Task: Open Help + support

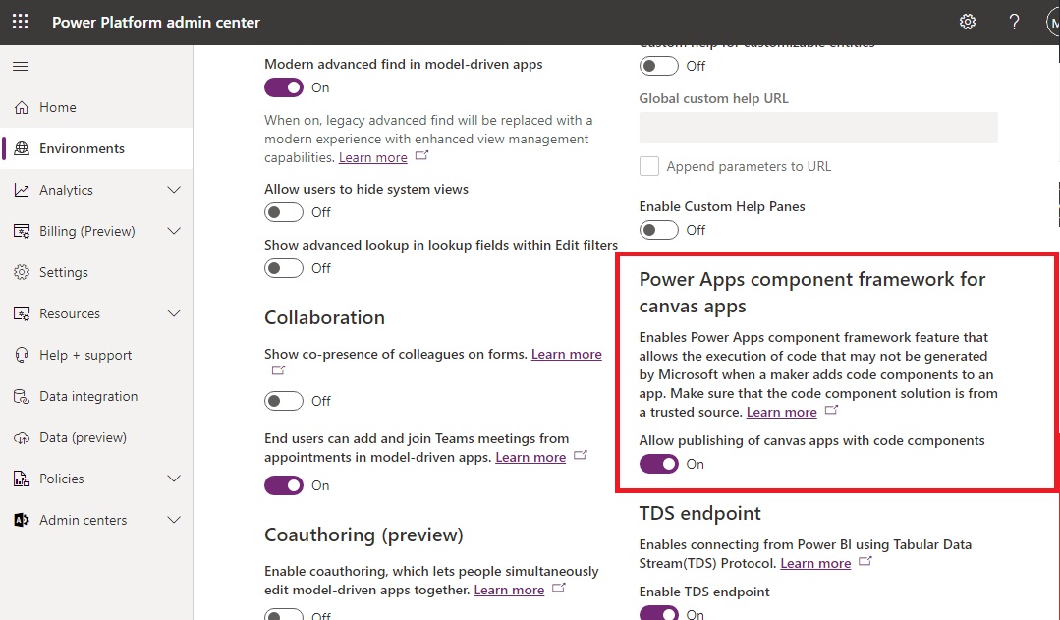Action: click(x=86, y=355)
